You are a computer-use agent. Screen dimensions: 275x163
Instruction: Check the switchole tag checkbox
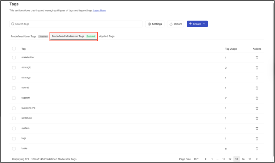click(x=14, y=118)
